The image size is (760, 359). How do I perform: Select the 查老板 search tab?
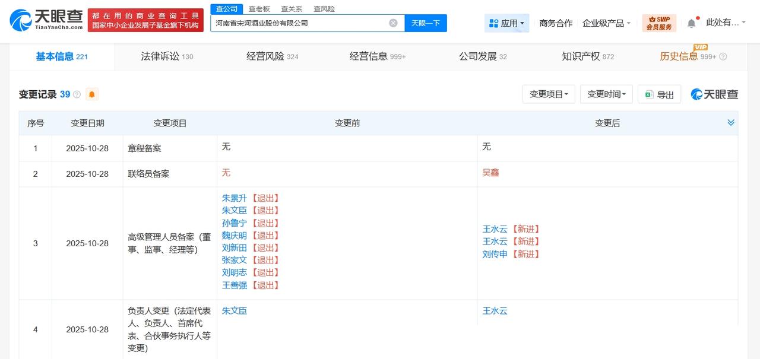pyautogui.click(x=259, y=9)
